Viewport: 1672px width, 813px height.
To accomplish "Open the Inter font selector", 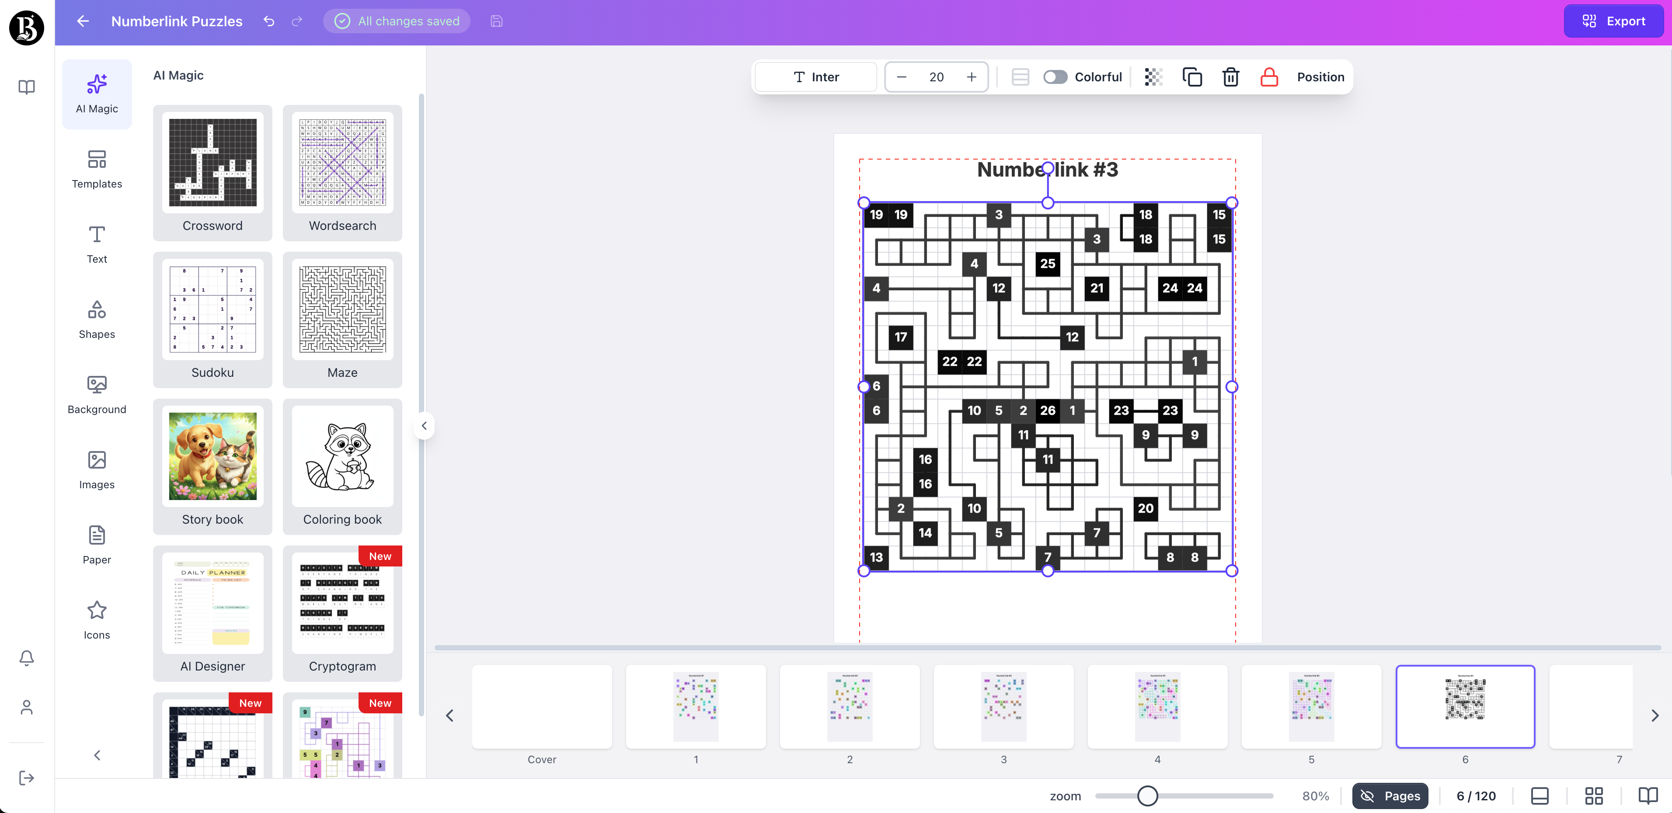I will point(815,76).
